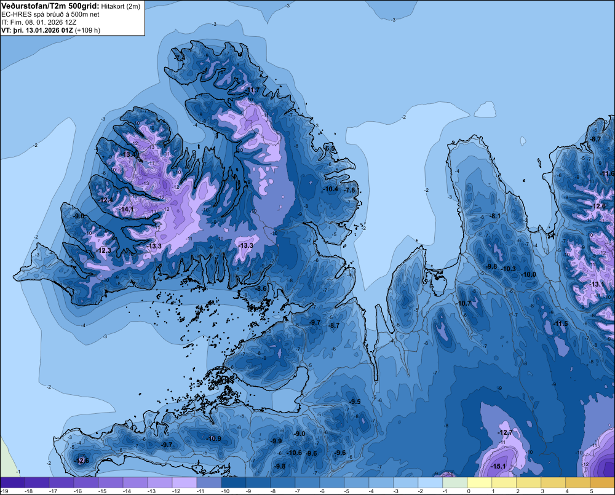615x495 pixels.
Task: Click the -10.6 temperature value
Action: click(x=295, y=453)
